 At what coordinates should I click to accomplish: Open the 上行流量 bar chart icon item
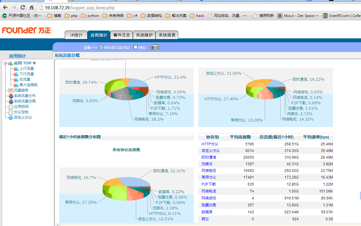[16, 69]
